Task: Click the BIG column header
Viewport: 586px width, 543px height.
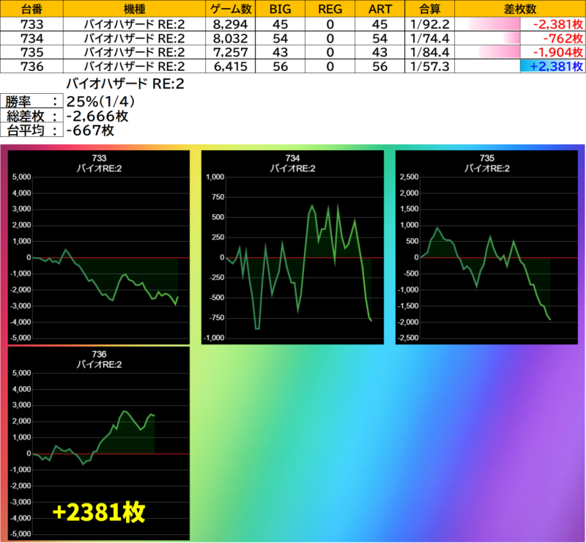Action: [x=280, y=9]
